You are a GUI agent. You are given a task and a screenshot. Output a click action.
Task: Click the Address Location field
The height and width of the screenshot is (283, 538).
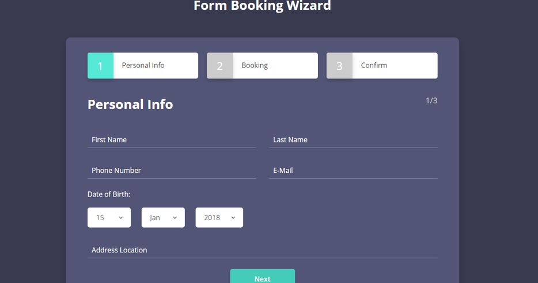(x=263, y=250)
